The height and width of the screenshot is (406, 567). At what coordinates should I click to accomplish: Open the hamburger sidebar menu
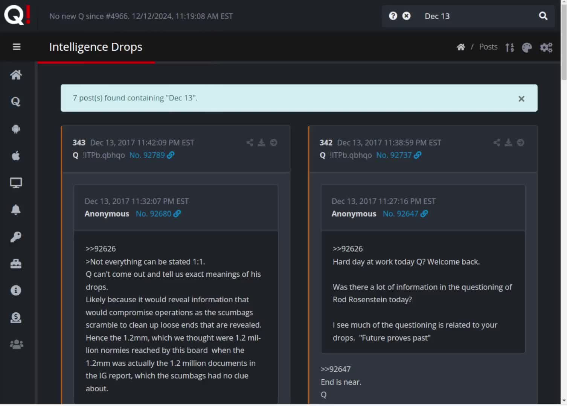[16, 47]
